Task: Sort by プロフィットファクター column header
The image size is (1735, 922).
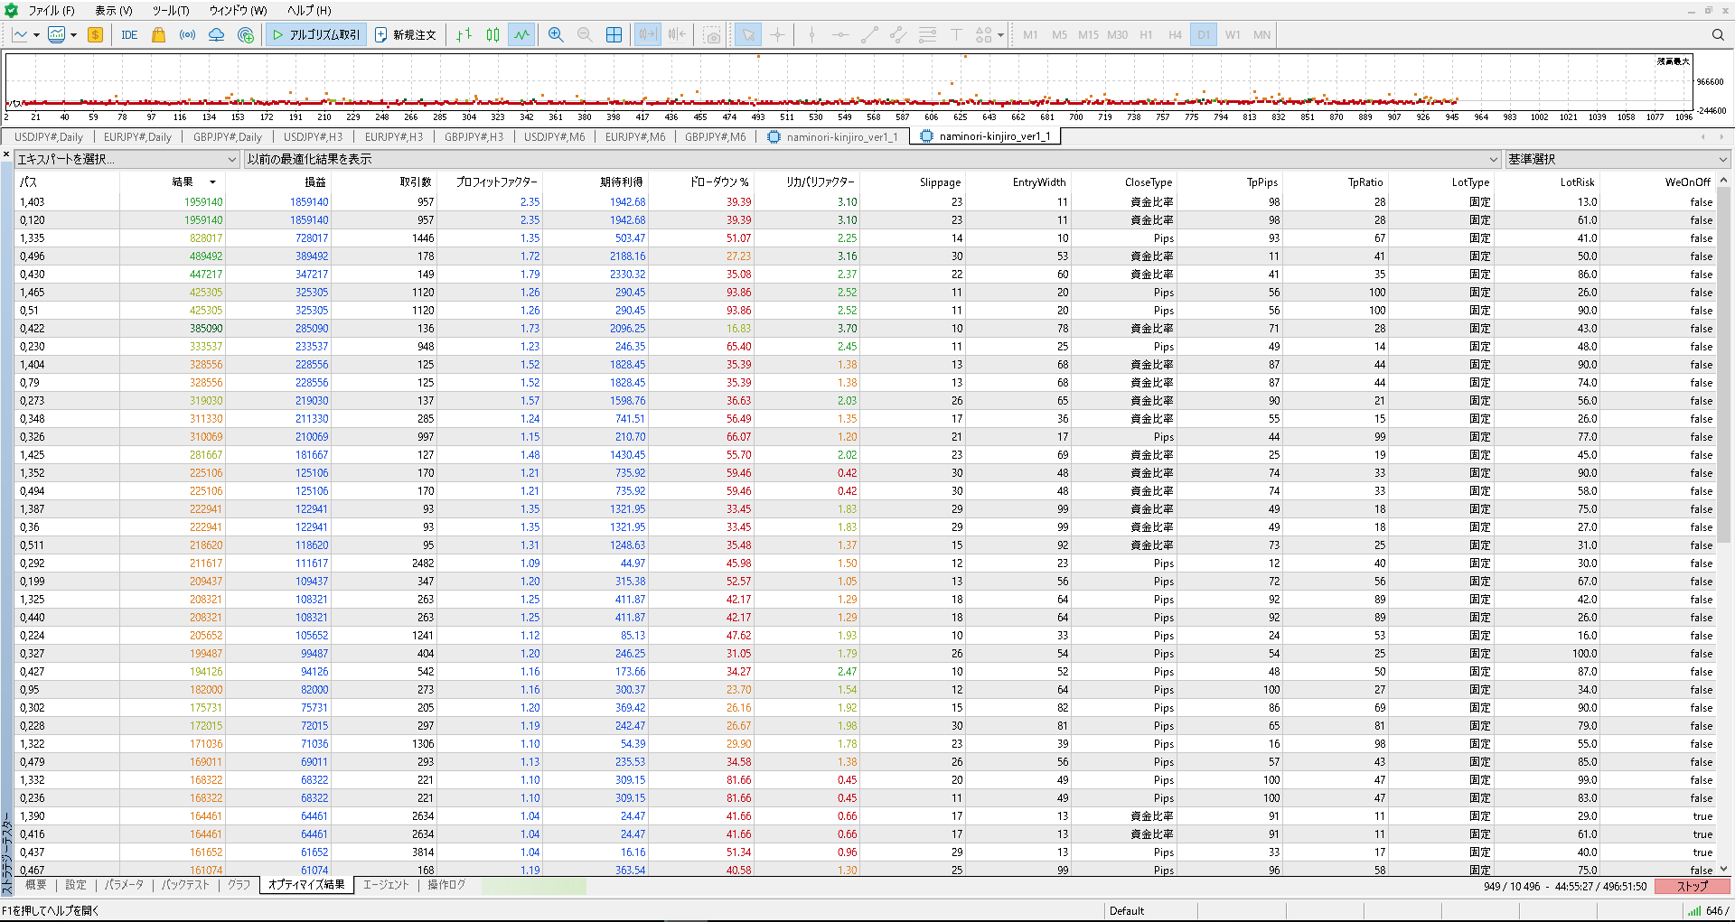Action: (x=496, y=182)
